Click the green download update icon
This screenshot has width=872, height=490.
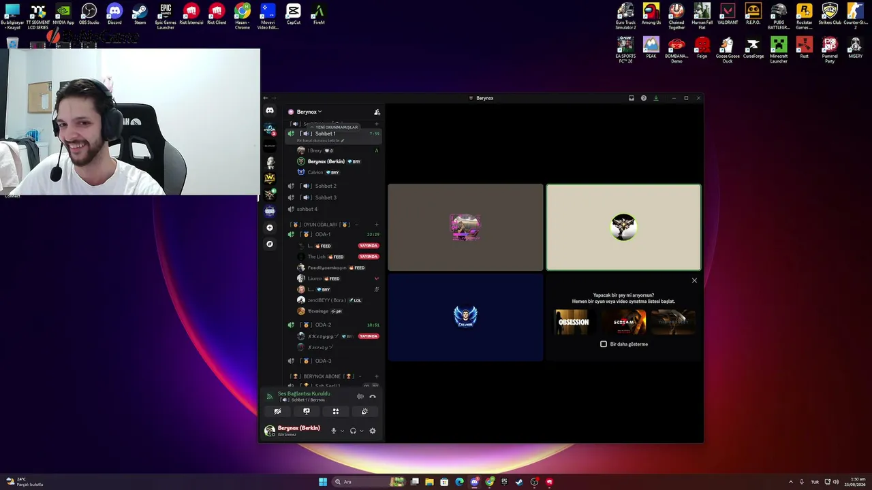coord(656,98)
